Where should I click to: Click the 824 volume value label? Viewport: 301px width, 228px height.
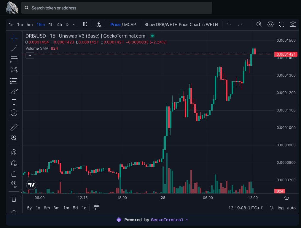click(x=280, y=191)
